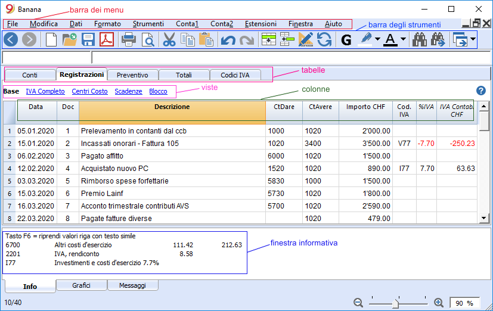Apply text color with the A icon
493x311 pixels.
coord(390,39)
